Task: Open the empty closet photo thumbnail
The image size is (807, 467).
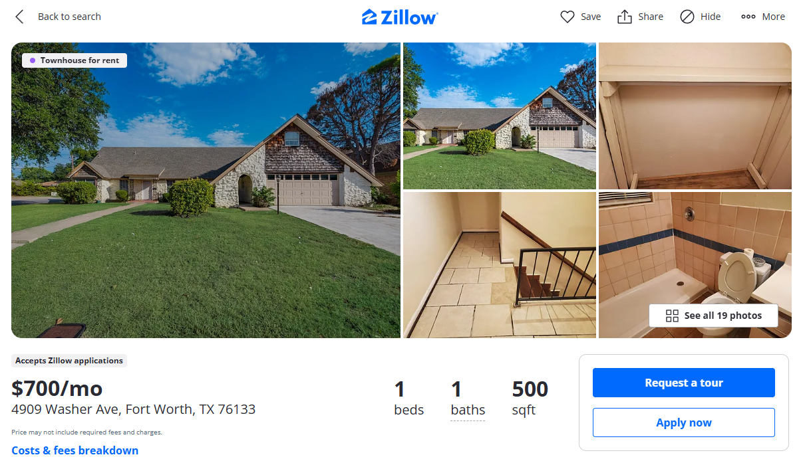Action: [x=695, y=116]
